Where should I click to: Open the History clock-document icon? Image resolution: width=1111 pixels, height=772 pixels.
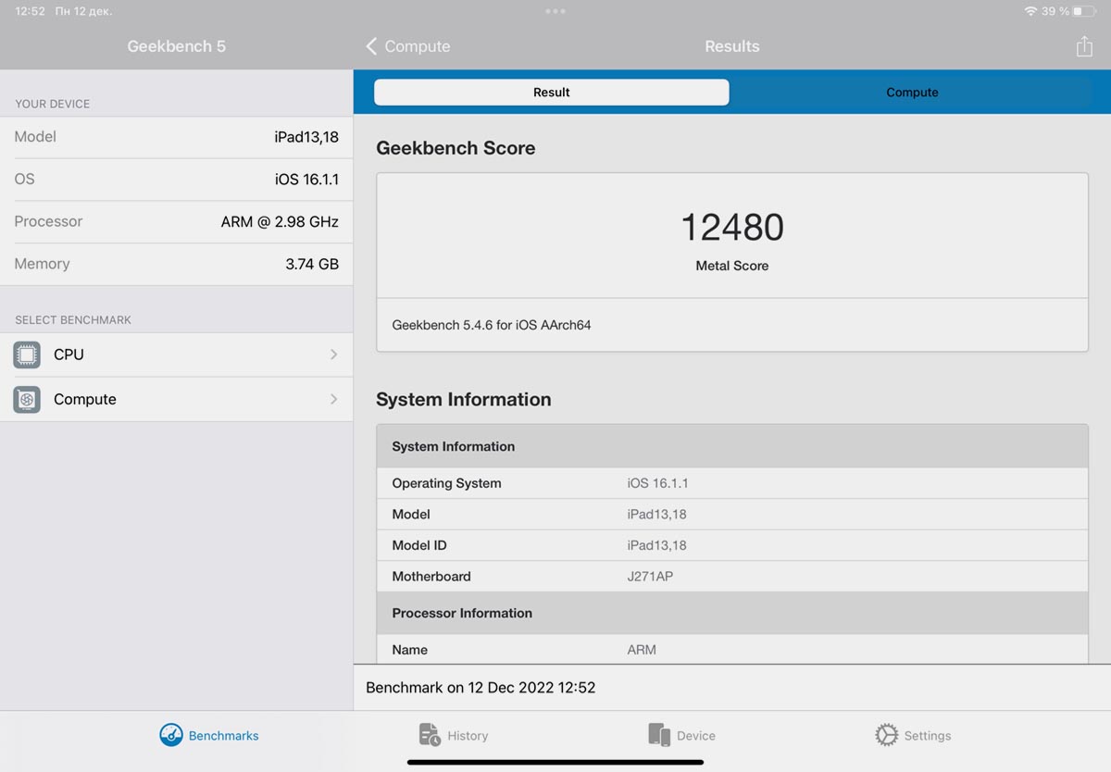point(430,735)
